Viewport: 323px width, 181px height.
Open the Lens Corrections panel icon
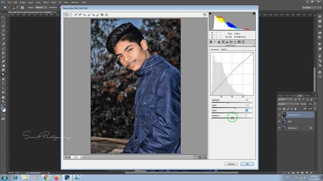click(x=231, y=42)
